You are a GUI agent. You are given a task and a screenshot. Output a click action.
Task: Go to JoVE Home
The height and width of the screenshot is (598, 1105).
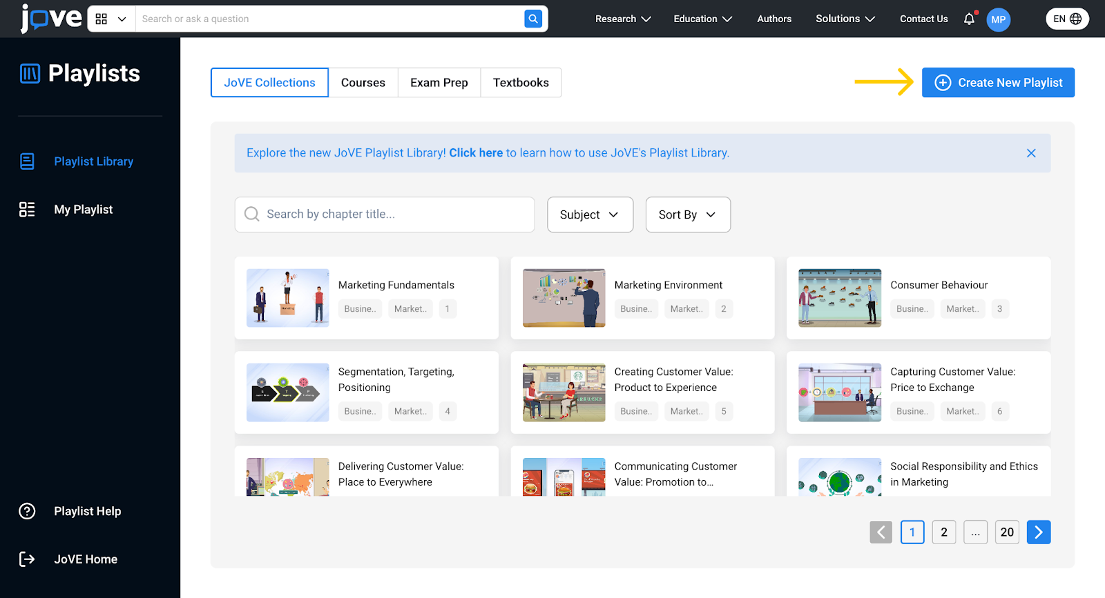click(x=86, y=559)
